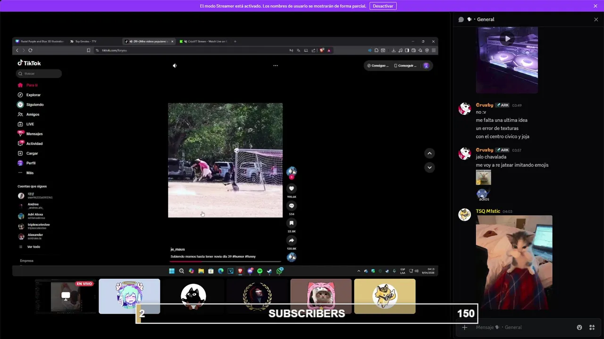Open Mensajes in TikTok sidebar
604x339 pixels.
pos(31,134)
